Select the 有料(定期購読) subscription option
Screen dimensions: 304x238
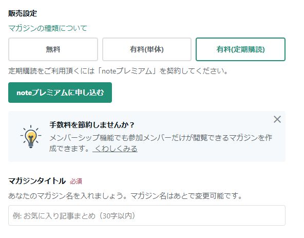tap(240, 49)
